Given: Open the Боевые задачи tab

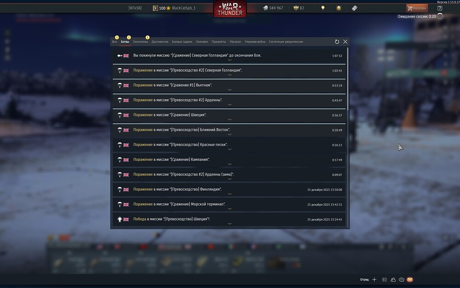Looking at the screenshot, I should [x=182, y=42].
